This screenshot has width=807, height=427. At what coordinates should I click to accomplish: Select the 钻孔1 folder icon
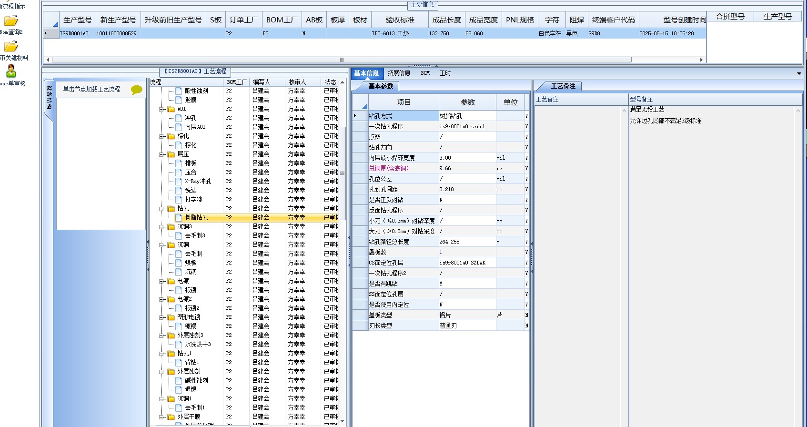click(x=171, y=354)
